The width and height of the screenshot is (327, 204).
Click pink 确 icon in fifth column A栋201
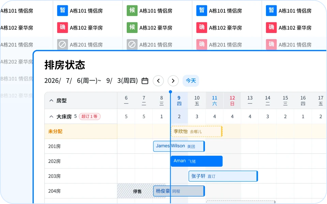click(x=271, y=44)
